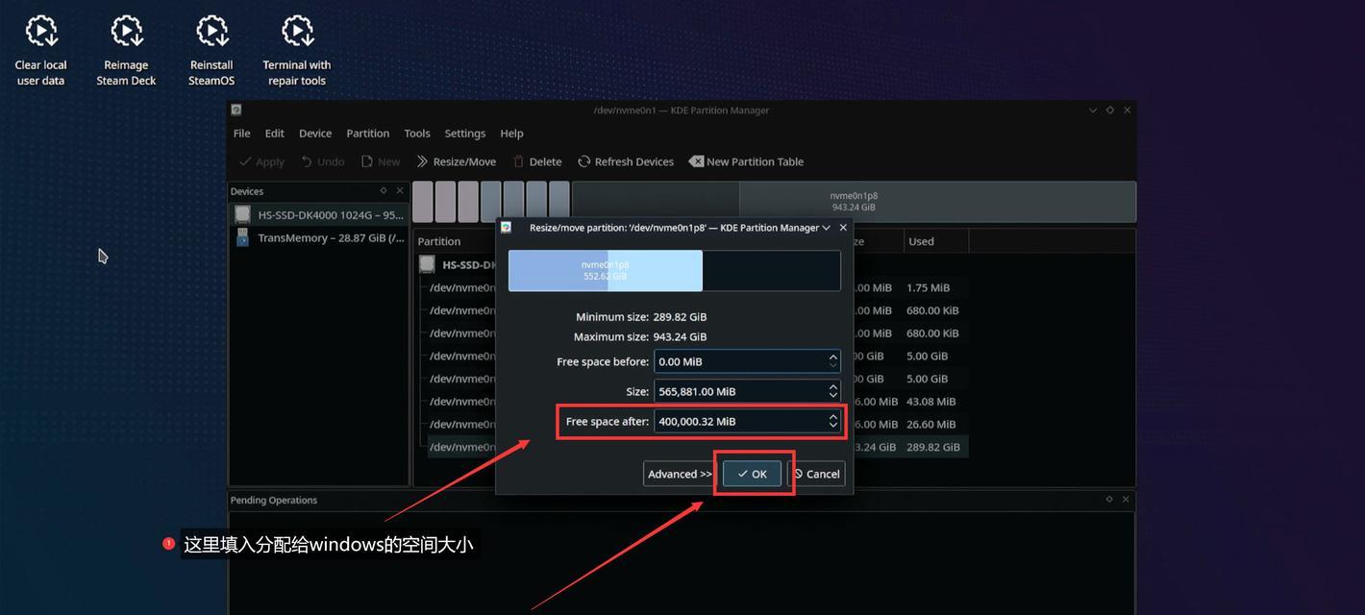Float the Pending Operations panel

(1109, 499)
